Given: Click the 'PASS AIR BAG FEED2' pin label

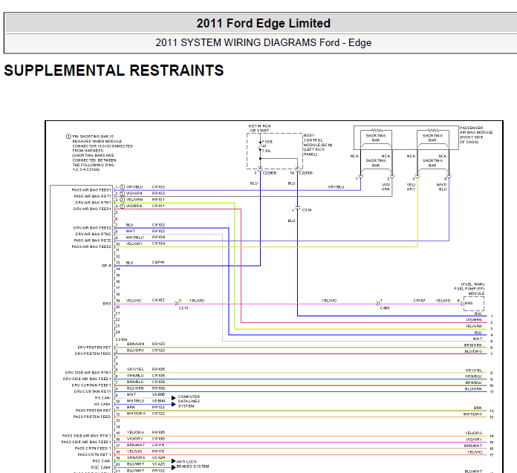Looking at the screenshot, I should 91,247.
